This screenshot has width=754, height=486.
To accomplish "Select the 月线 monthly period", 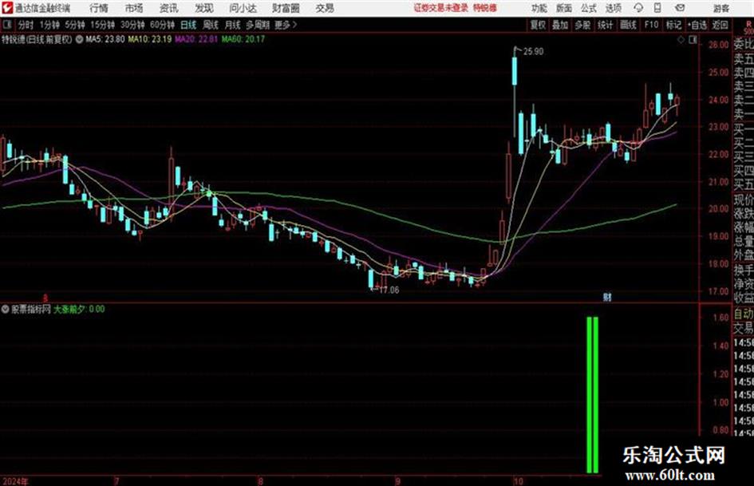I will pyautogui.click(x=233, y=25).
